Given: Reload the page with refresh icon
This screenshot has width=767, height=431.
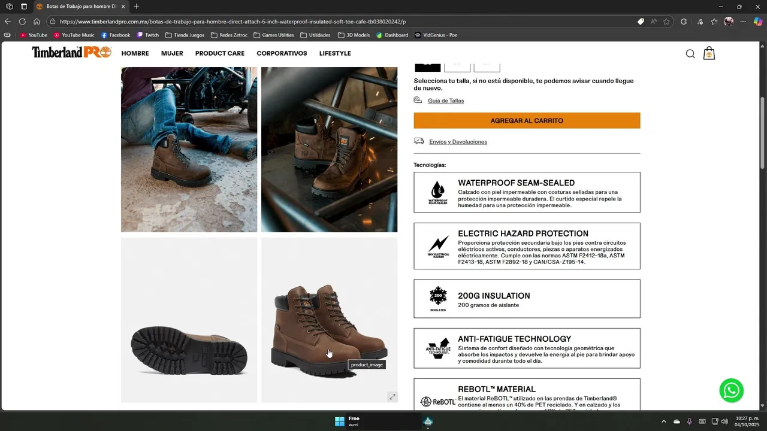Looking at the screenshot, I should tap(22, 22).
